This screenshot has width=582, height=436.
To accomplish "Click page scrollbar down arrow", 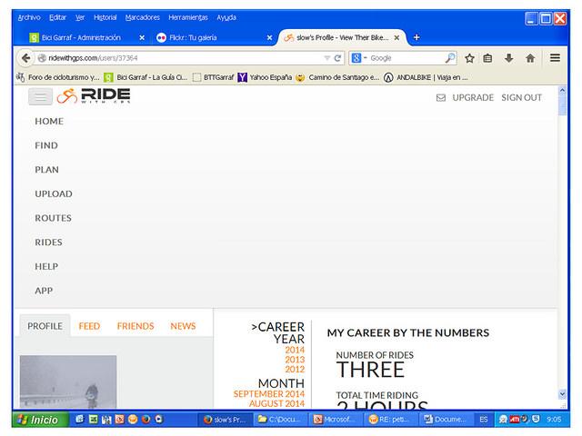I will tap(562, 394).
